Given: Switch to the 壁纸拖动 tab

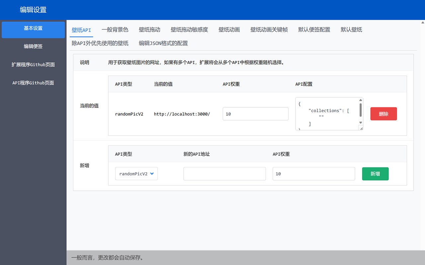Looking at the screenshot, I should [149, 30].
